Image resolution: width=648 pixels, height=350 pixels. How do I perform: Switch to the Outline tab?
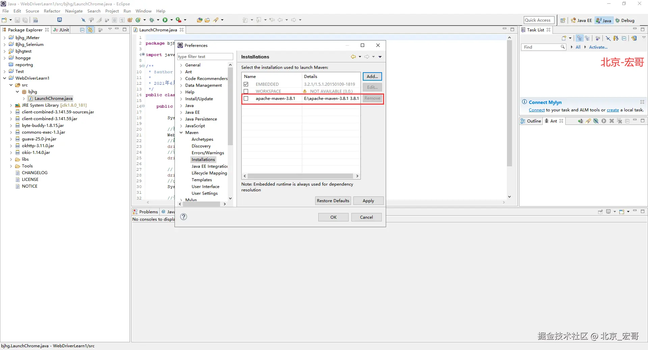(x=531, y=121)
